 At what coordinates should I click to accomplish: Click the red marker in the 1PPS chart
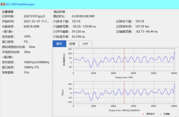click(x=124, y=59)
